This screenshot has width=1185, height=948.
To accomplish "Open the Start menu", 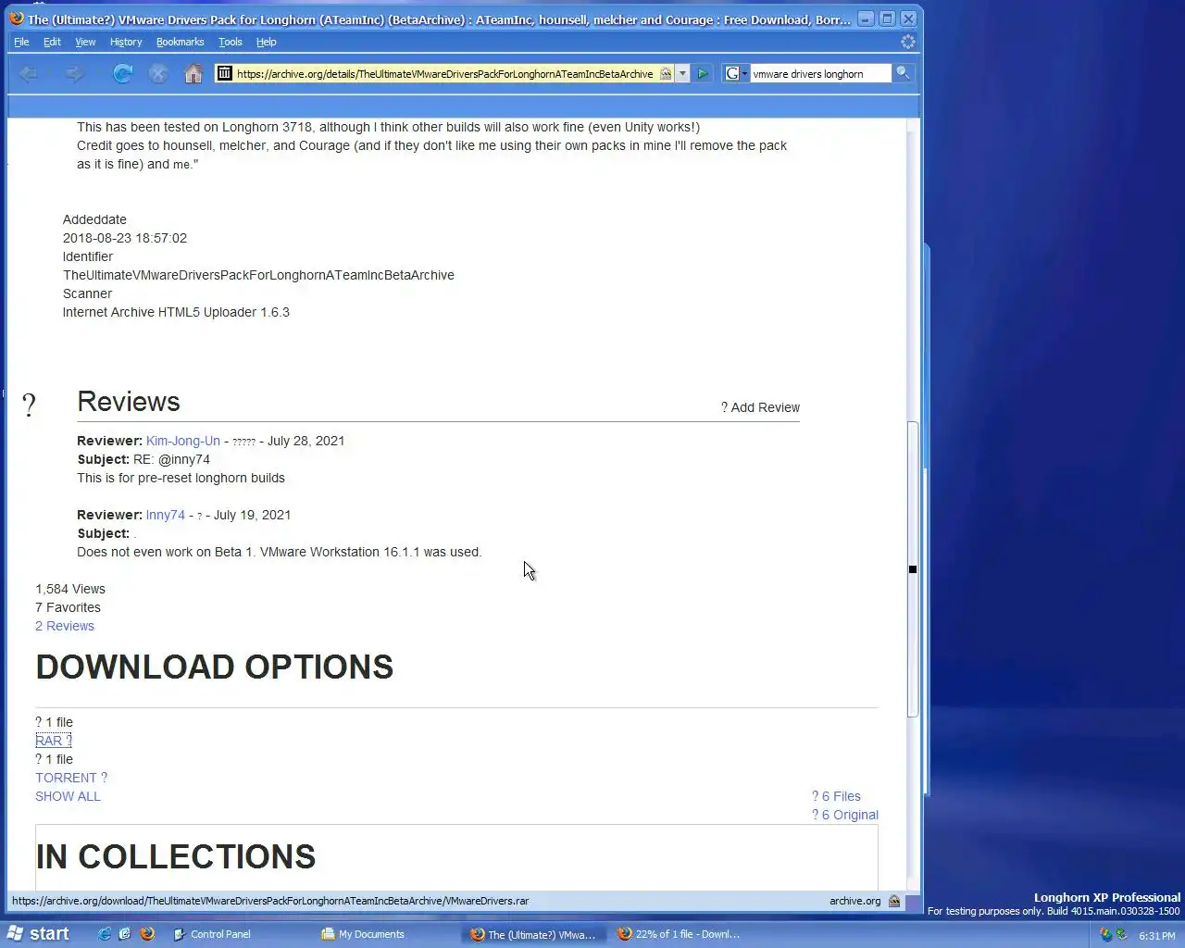I will click(38, 934).
